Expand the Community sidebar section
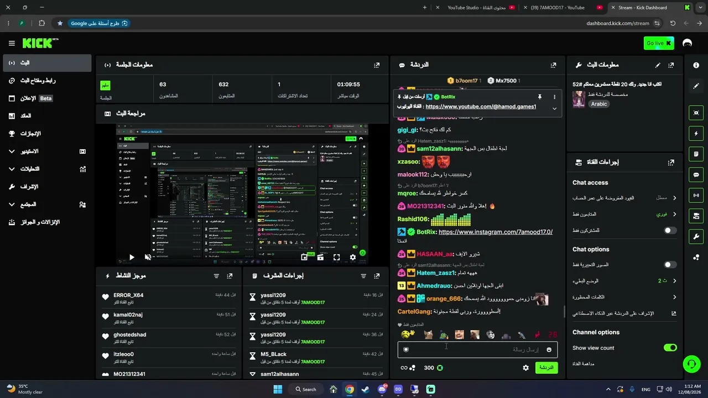The width and height of the screenshot is (708, 398). (x=47, y=205)
